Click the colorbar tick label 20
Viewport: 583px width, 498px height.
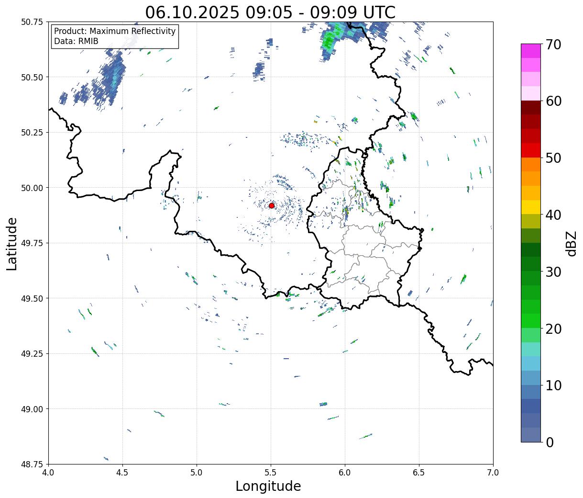553,328
